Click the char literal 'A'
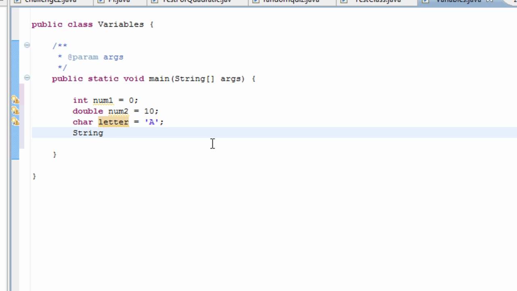The height and width of the screenshot is (291, 517). coord(152,122)
